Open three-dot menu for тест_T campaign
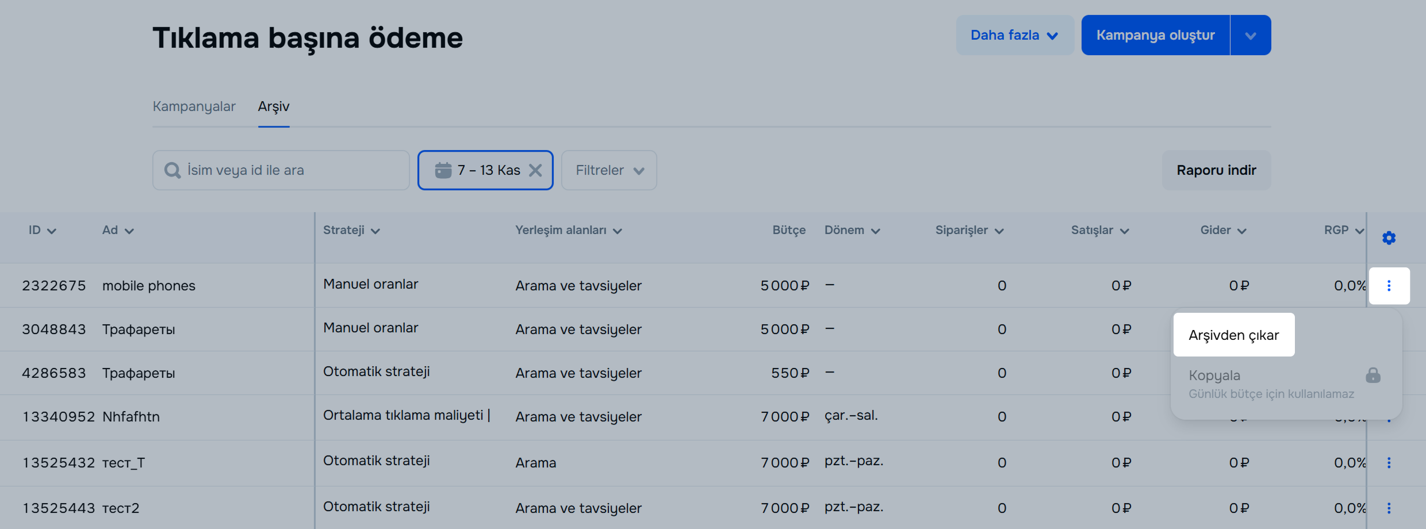 point(1389,463)
